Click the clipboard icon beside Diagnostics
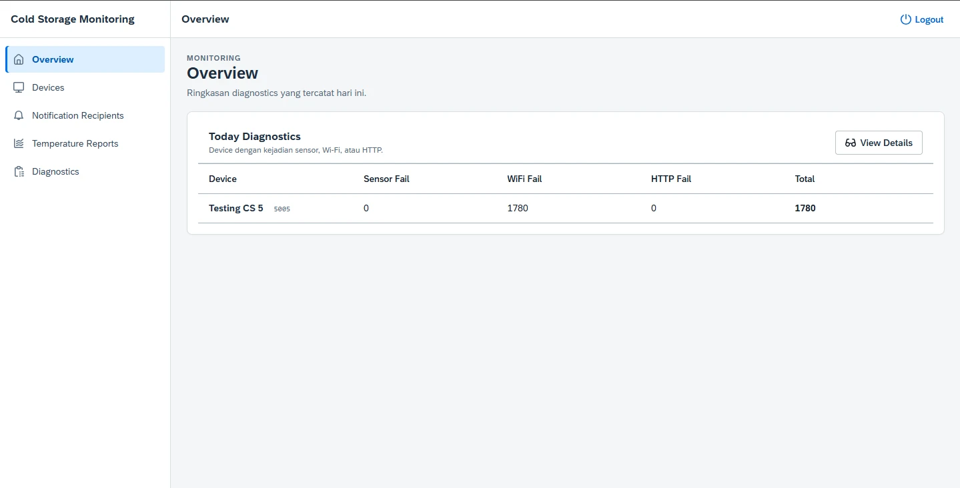960x488 pixels. pyautogui.click(x=19, y=171)
